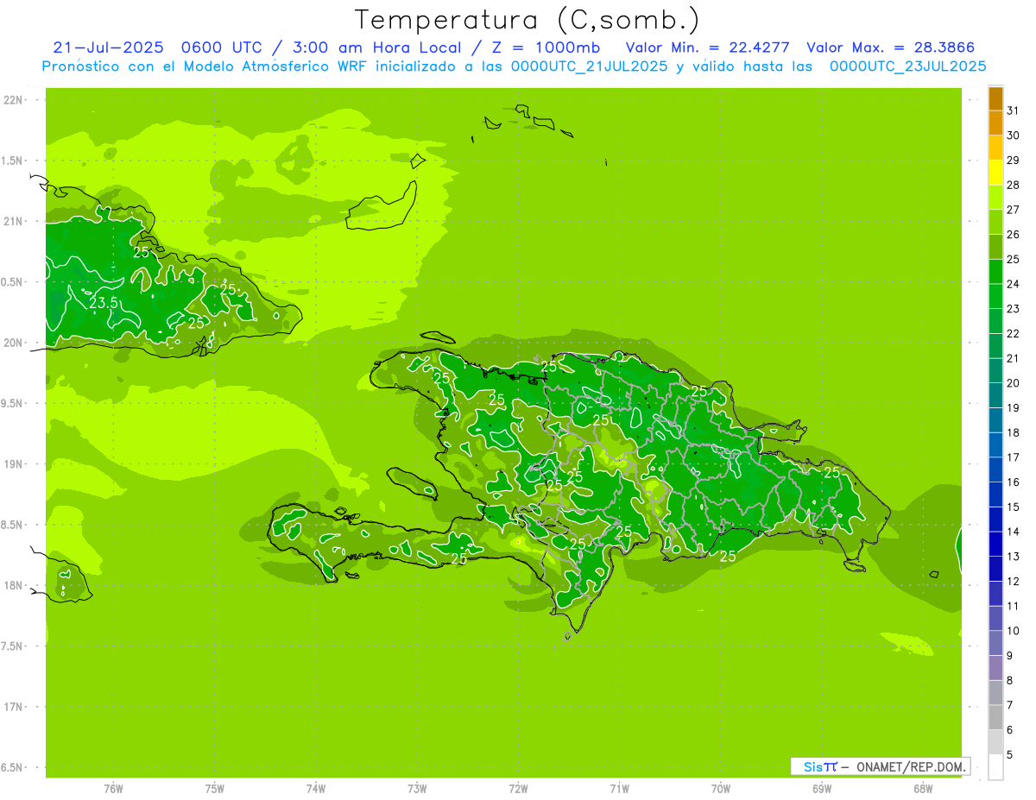Click the "23.5" contour label over Cuba

[x=104, y=303]
